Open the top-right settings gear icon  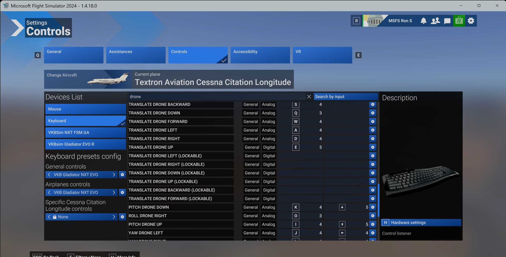point(471,21)
